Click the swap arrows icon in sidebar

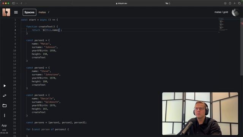[x=5, y=96]
